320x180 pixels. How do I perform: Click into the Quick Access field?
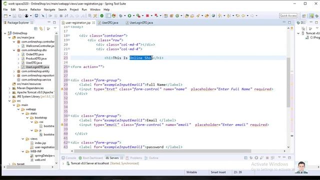click(288, 15)
